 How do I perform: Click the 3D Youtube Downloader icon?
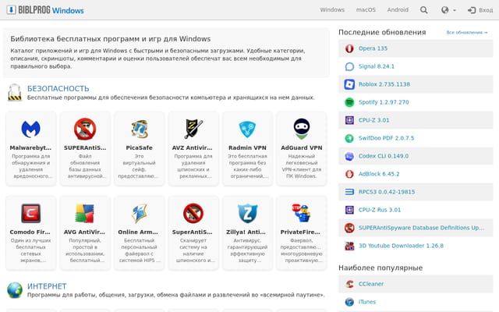(349, 246)
